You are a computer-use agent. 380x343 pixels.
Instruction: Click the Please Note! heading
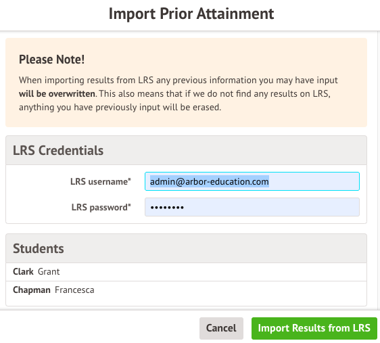51,60
